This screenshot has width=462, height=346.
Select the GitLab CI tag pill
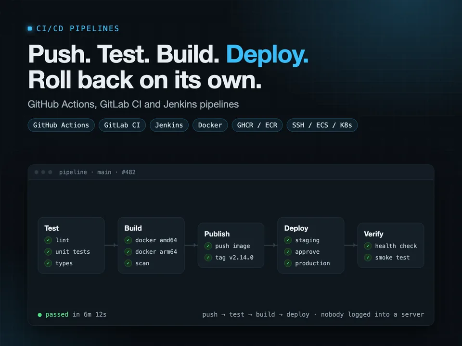tap(122, 125)
